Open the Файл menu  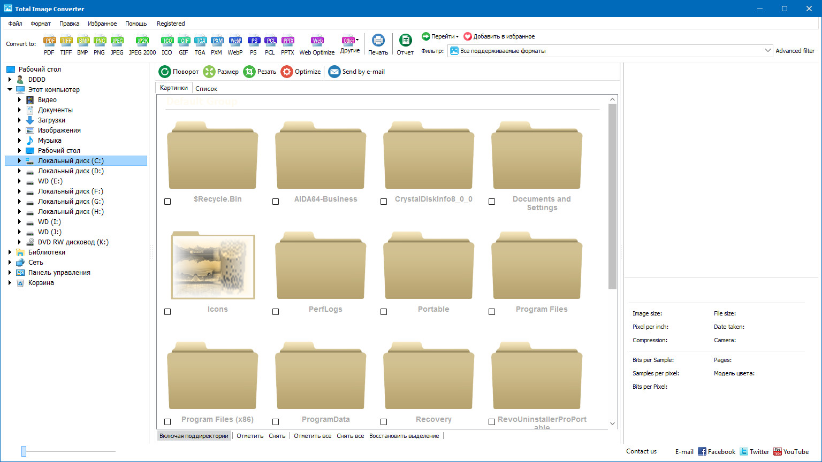(x=15, y=24)
